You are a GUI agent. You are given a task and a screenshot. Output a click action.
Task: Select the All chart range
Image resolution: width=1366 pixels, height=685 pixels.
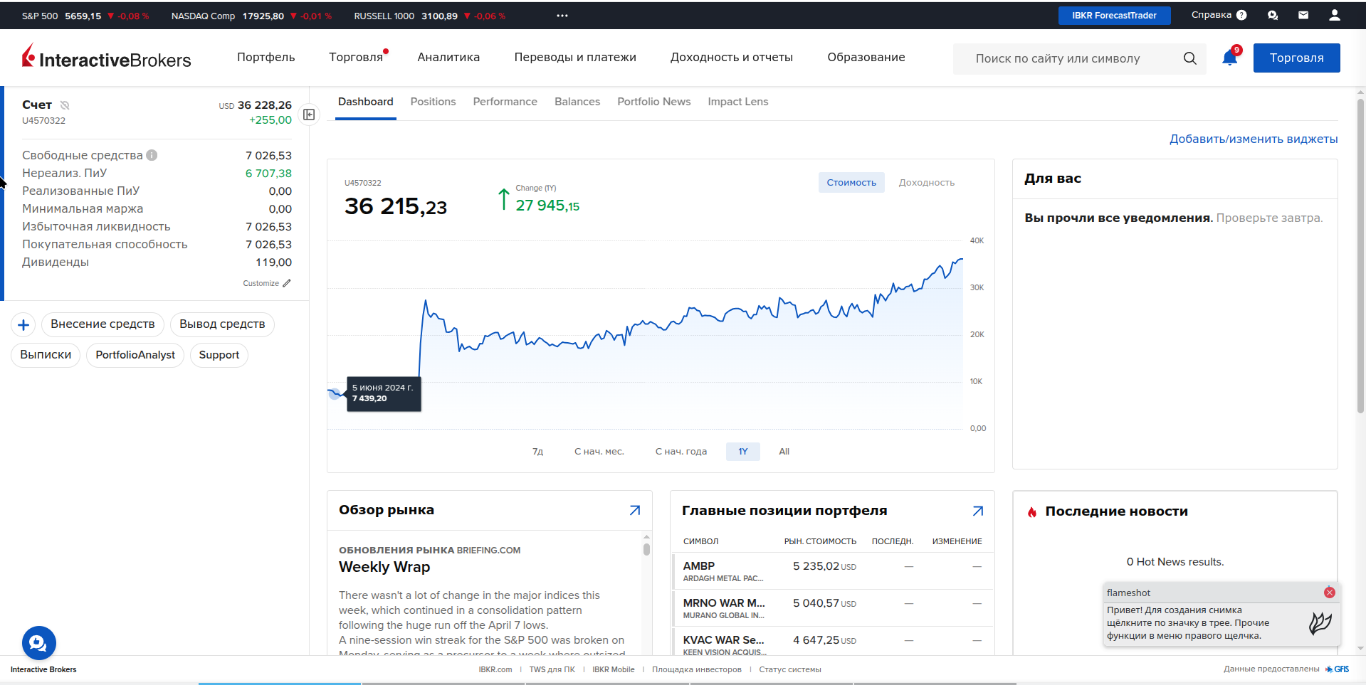point(784,452)
